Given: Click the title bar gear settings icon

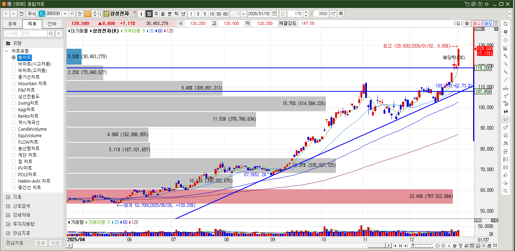Looking at the screenshot, I should coord(486,4).
